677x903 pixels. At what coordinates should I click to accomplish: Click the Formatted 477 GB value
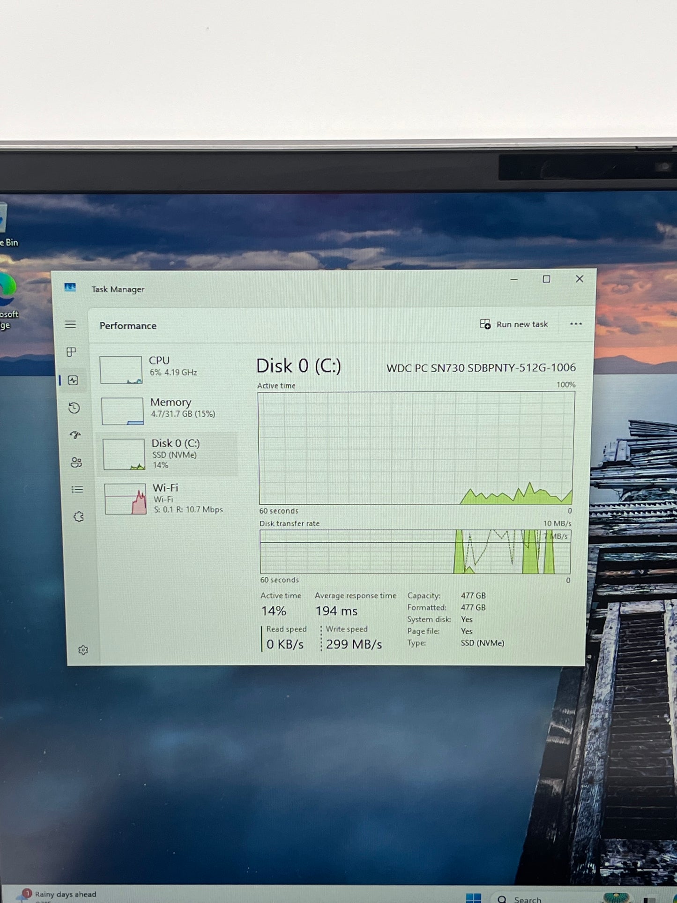coord(473,607)
